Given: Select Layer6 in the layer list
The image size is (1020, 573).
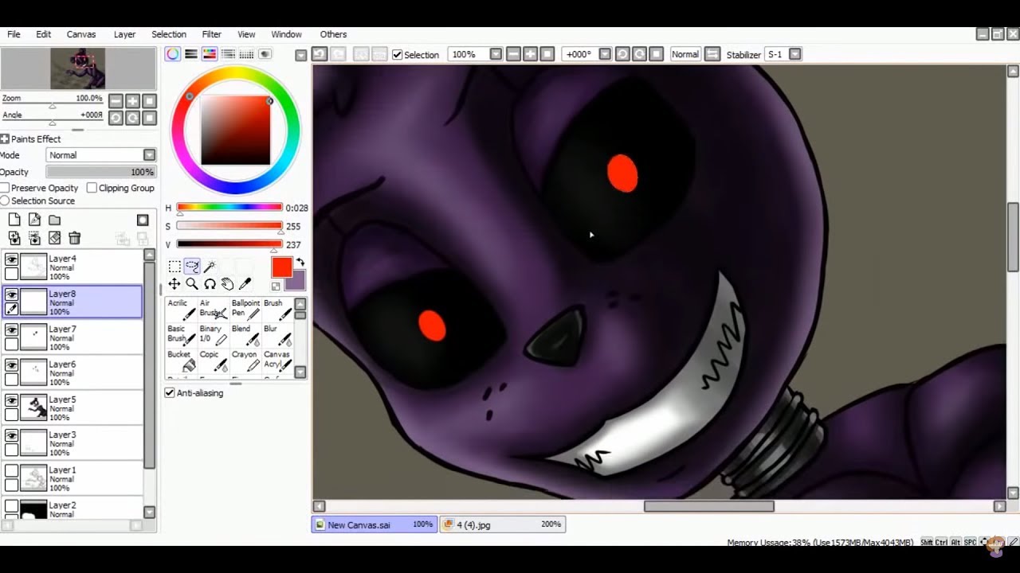Looking at the screenshot, I should 73,372.
